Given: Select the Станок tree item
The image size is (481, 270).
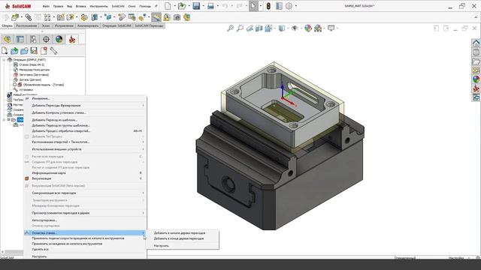Looking at the screenshot, I should coord(32,65).
